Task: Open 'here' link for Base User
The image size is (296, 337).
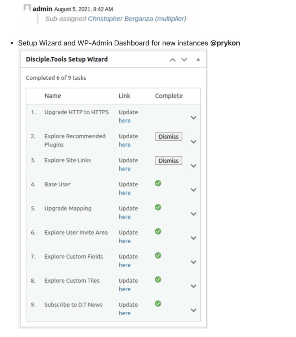Action: [125, 193]
